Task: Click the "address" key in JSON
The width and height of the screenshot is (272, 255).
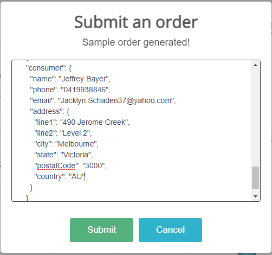Action: [x=46, y=111]
